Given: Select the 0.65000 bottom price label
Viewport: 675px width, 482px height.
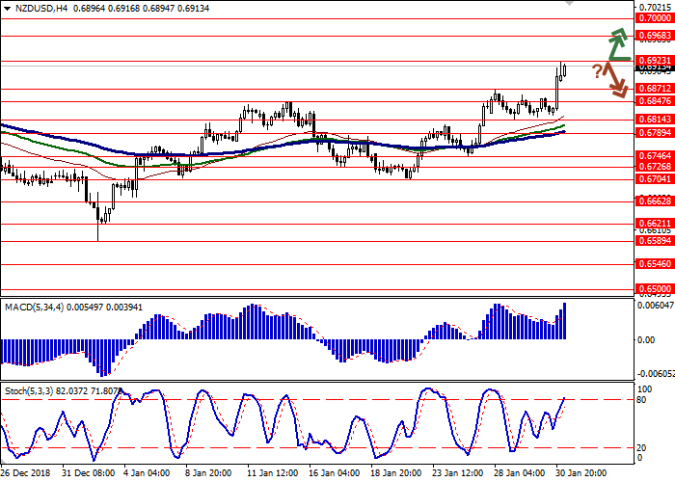Looking at the screenshot, I should click(x=653, y=288).
